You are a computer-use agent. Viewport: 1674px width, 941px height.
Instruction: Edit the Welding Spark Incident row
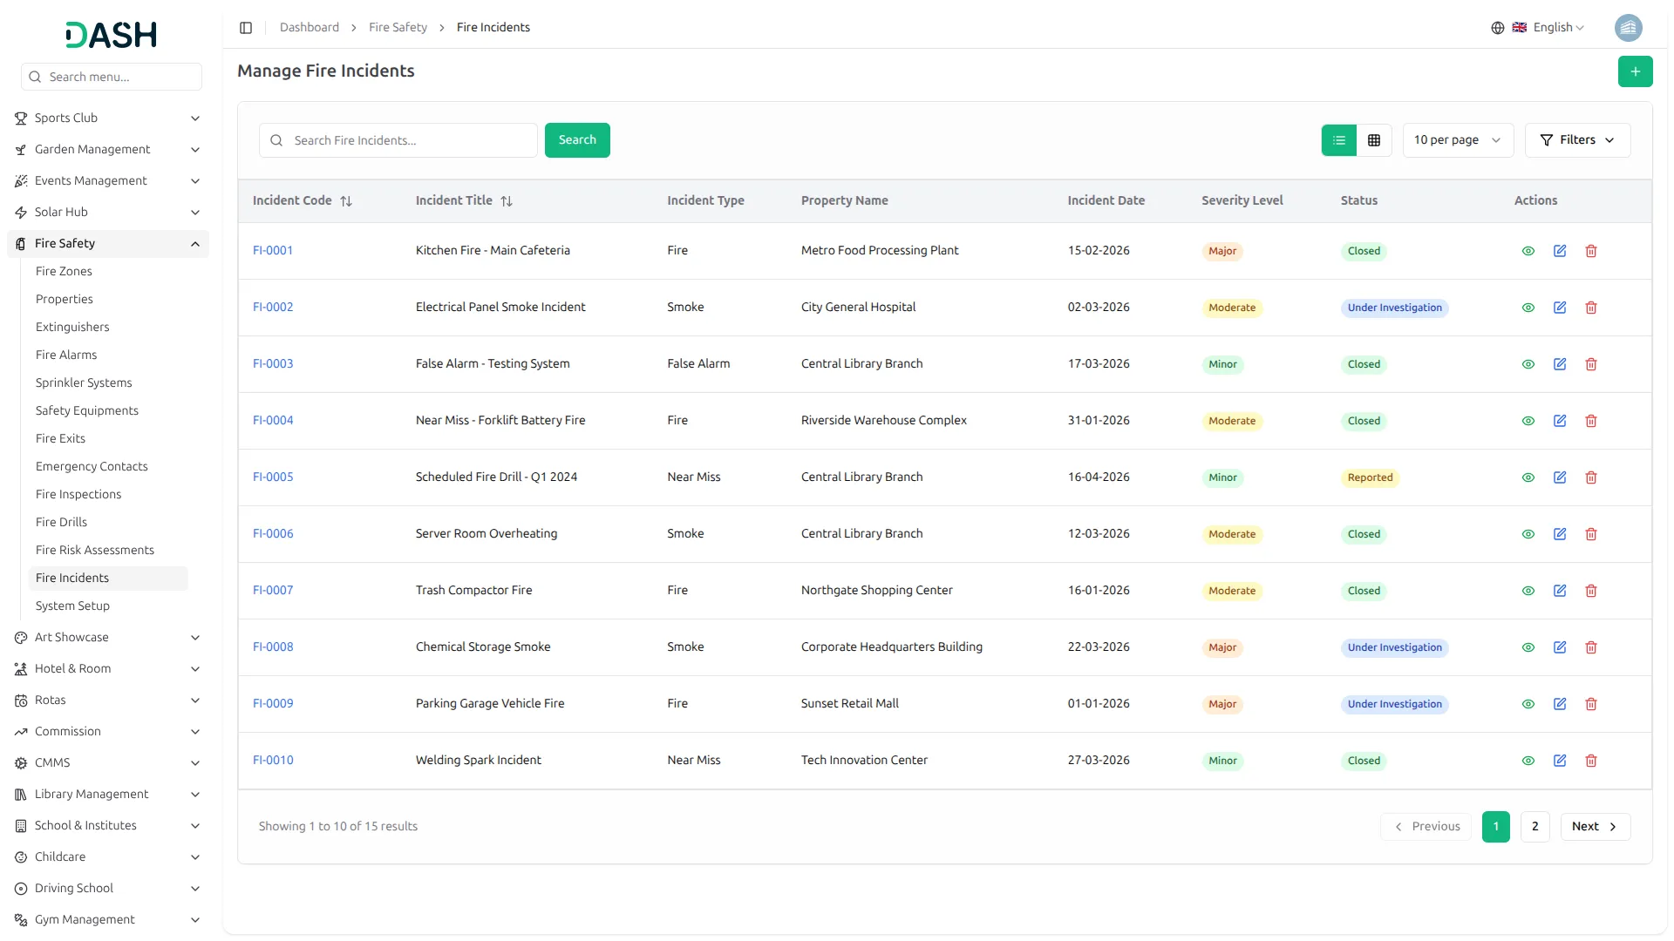click(1559, 761)
